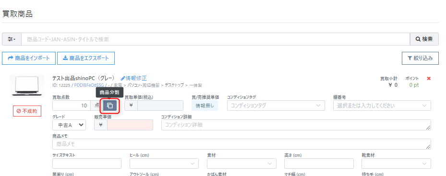
Task: Click the laptop product thumbnail
Action: (27, 86)
